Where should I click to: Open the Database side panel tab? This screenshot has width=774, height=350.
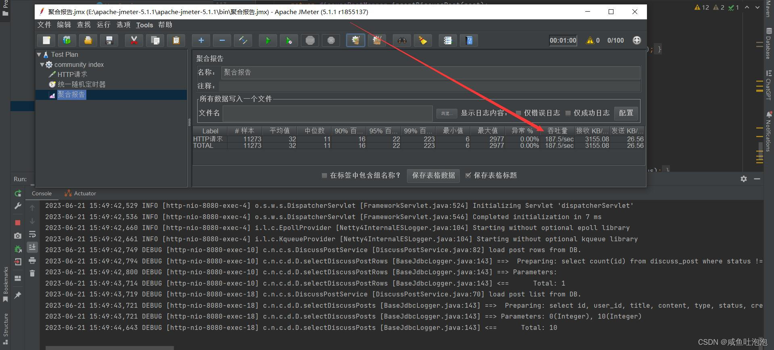[769, 43]
